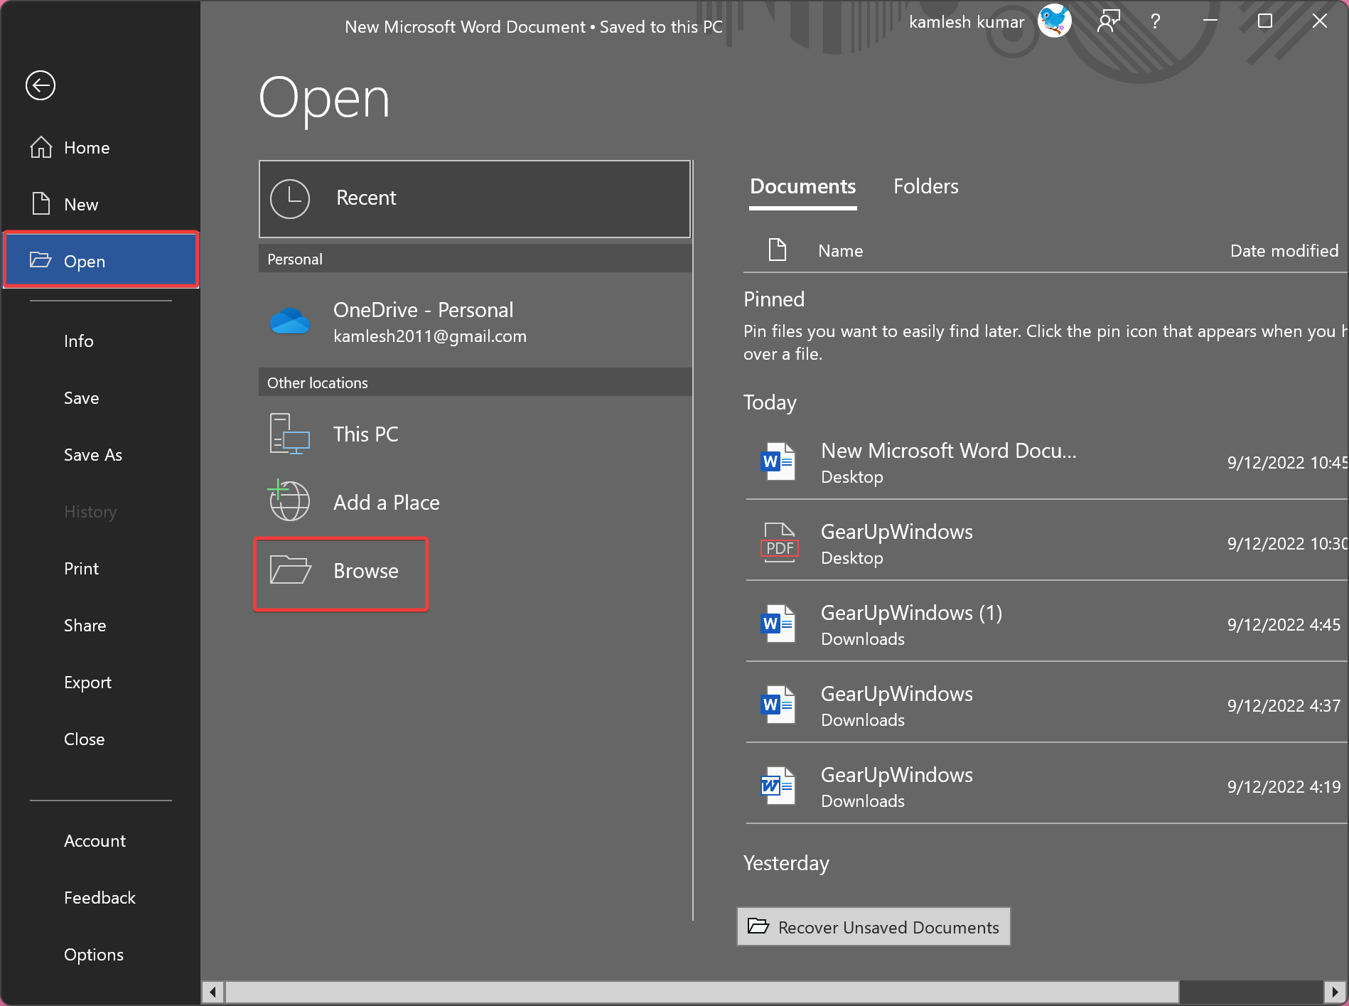Click the New Microsoft Word Docu... file name
This screenshot has width=1349, height=1006.
tap(948, 450)
